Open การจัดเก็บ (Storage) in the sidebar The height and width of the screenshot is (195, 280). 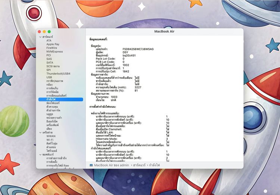pos(52,88)
